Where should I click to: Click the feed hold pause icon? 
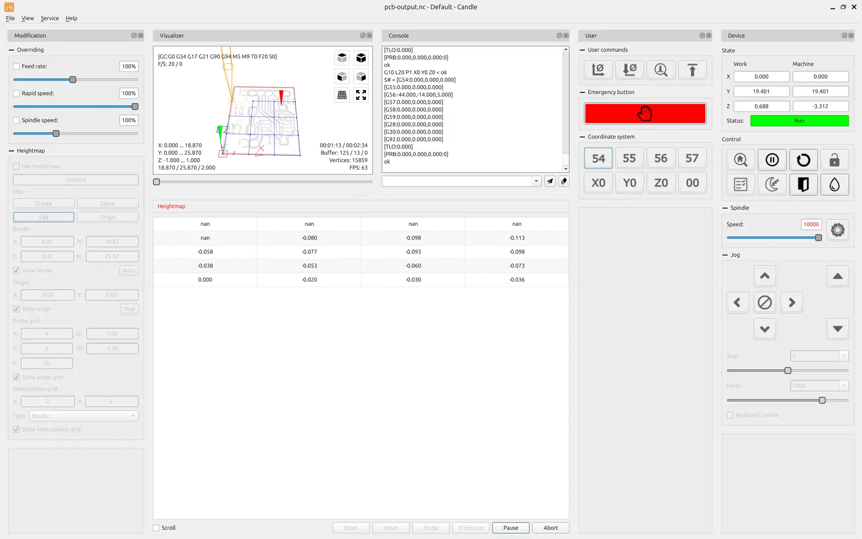(x=772, y=160)
